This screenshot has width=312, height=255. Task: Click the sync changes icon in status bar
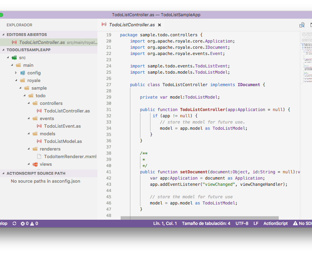click(x=14, y=224)
